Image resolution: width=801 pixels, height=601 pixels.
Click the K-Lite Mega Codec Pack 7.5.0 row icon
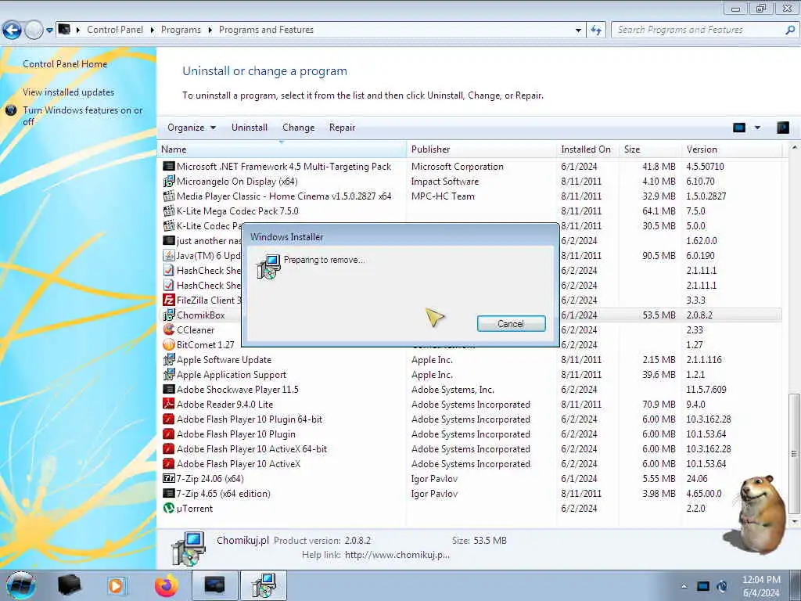[169, 211]
